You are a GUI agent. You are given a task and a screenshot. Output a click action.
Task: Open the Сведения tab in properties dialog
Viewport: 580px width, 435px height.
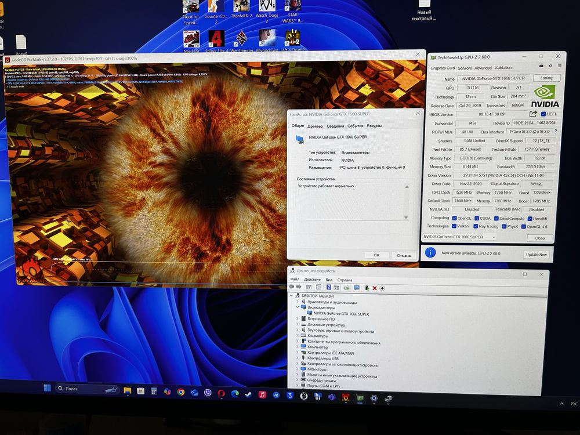[335, 126]
